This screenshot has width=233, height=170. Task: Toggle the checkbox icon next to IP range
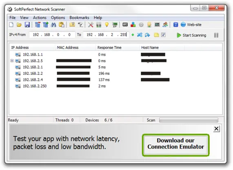(x=163, y=35)
